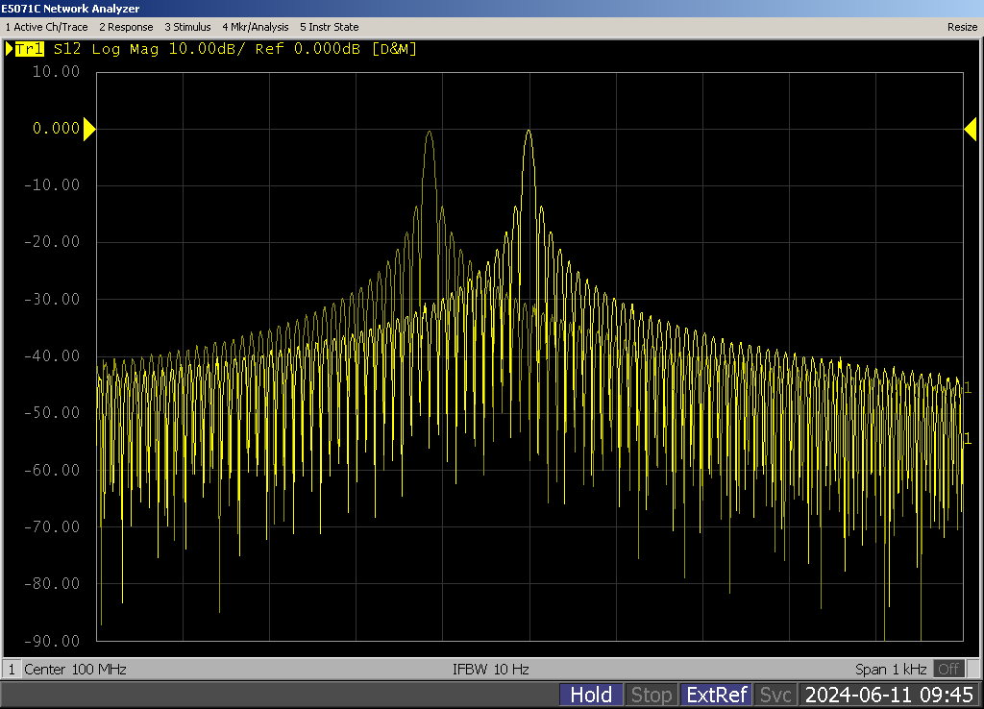Click the Tr1 active trace indicator
Image resolution: width=984 pixels, height=709 pixels.
click(x=29, y=49)
